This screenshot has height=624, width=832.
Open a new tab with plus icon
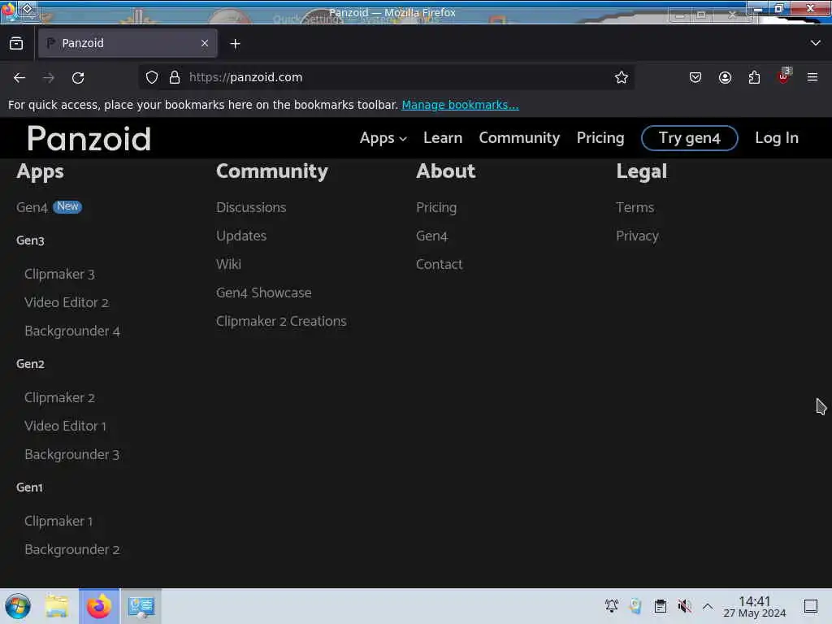tap(235, 44)
